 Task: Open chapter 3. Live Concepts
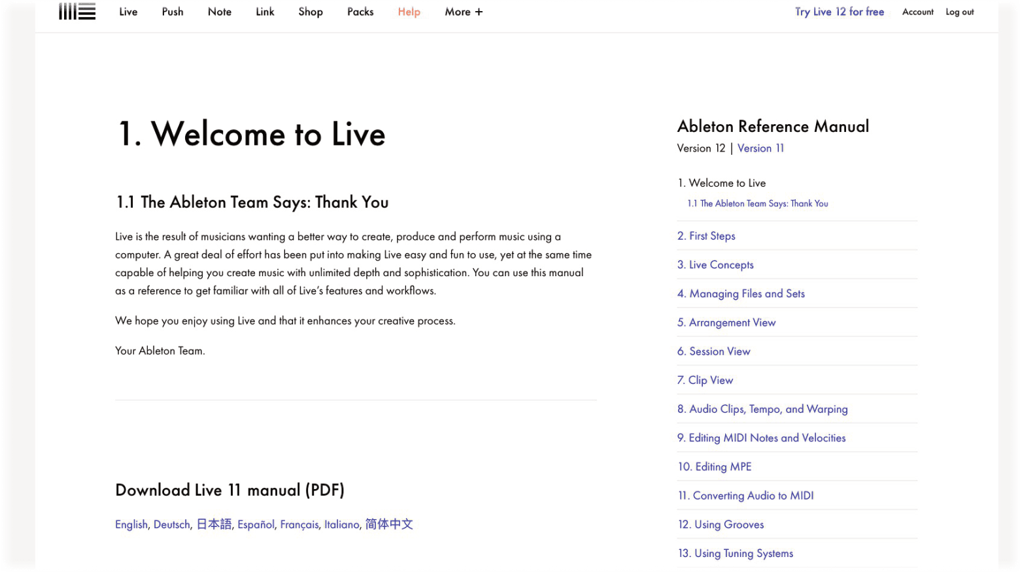[x=715, y=264]
